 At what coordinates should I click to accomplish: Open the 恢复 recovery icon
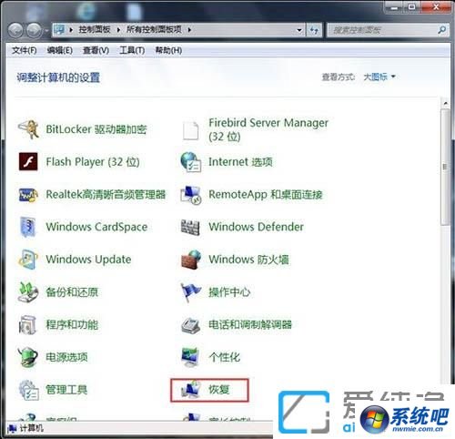[190, 390]
